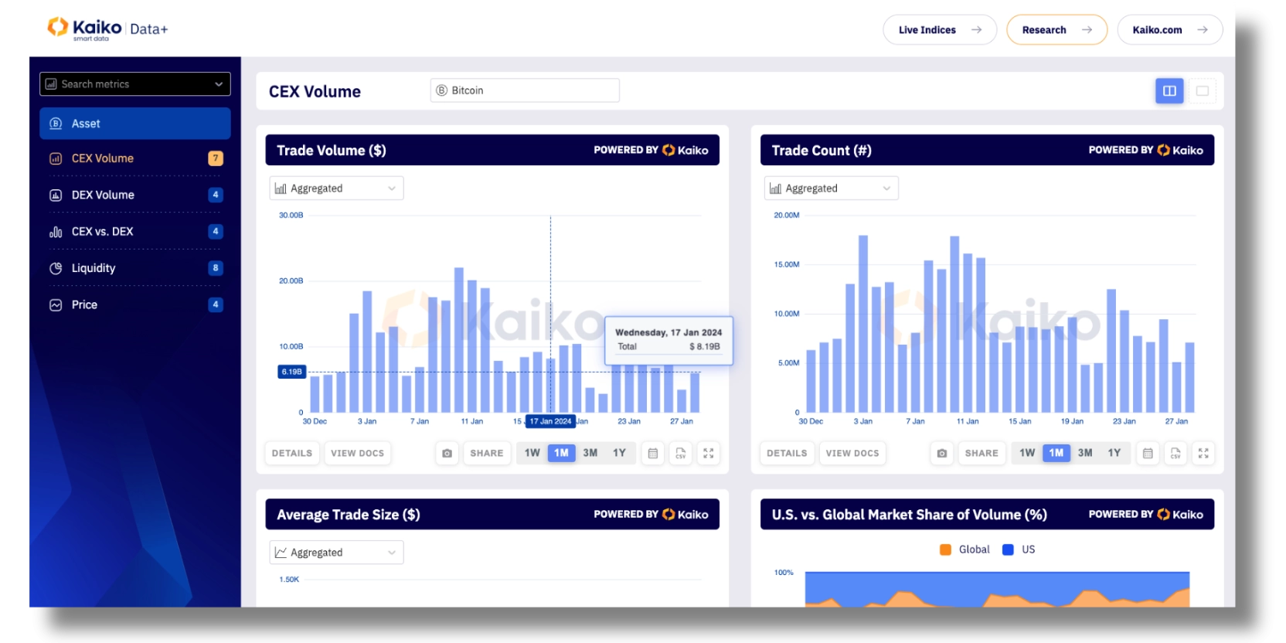Toggle Global series orange legend swatch
This screenshot has height=643, width=1286.
tap(945, 549)
